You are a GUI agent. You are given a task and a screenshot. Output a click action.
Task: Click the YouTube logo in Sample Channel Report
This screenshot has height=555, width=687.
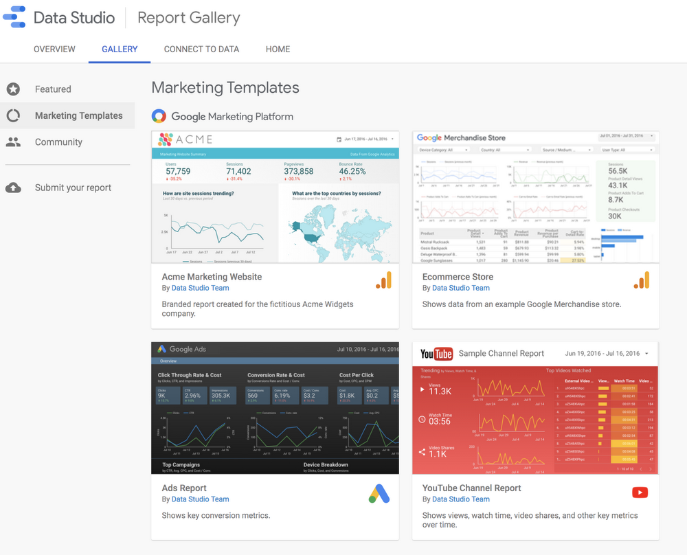tap(436, 354)
